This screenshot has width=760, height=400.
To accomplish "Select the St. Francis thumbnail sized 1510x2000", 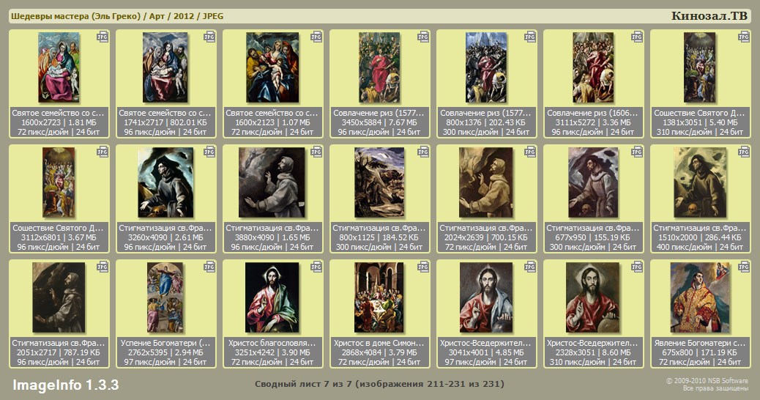I will [700, 182].
